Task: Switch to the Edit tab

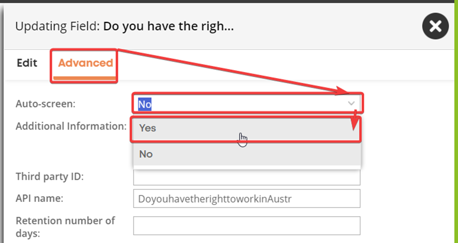Action: 27,63
